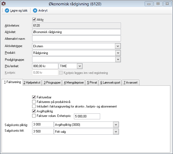This screenshot has width=173, height=154.
Task: Enable Faktureres på produktnivå
Action: [34, 102]
